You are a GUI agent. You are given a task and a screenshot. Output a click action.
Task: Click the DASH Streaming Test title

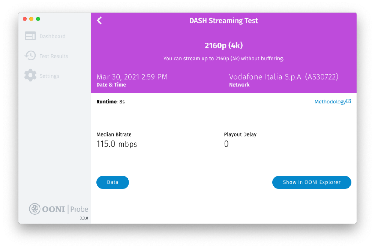pyautogui.click(x=223, y=21)
